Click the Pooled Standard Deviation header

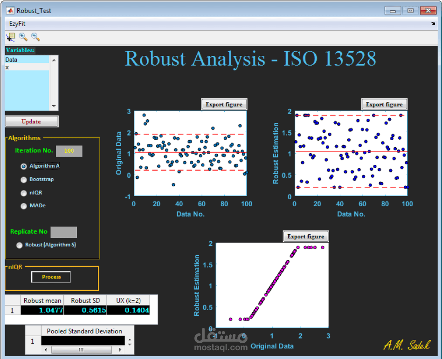(x=84, y=331)
